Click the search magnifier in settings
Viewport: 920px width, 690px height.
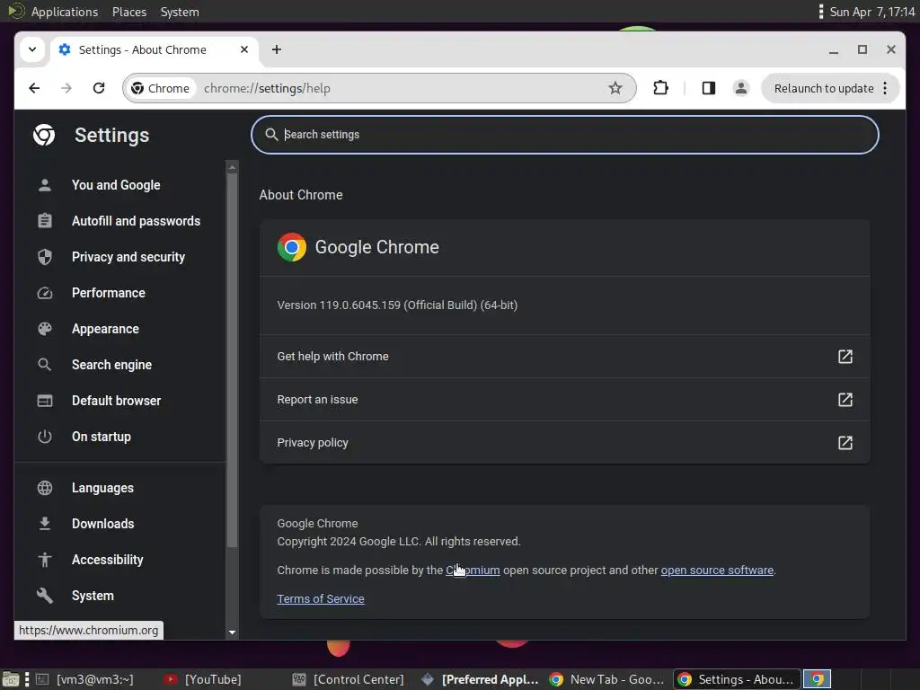[271, 135]
